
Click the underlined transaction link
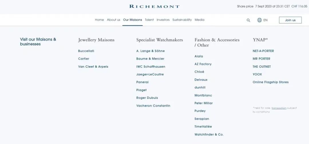279,108
